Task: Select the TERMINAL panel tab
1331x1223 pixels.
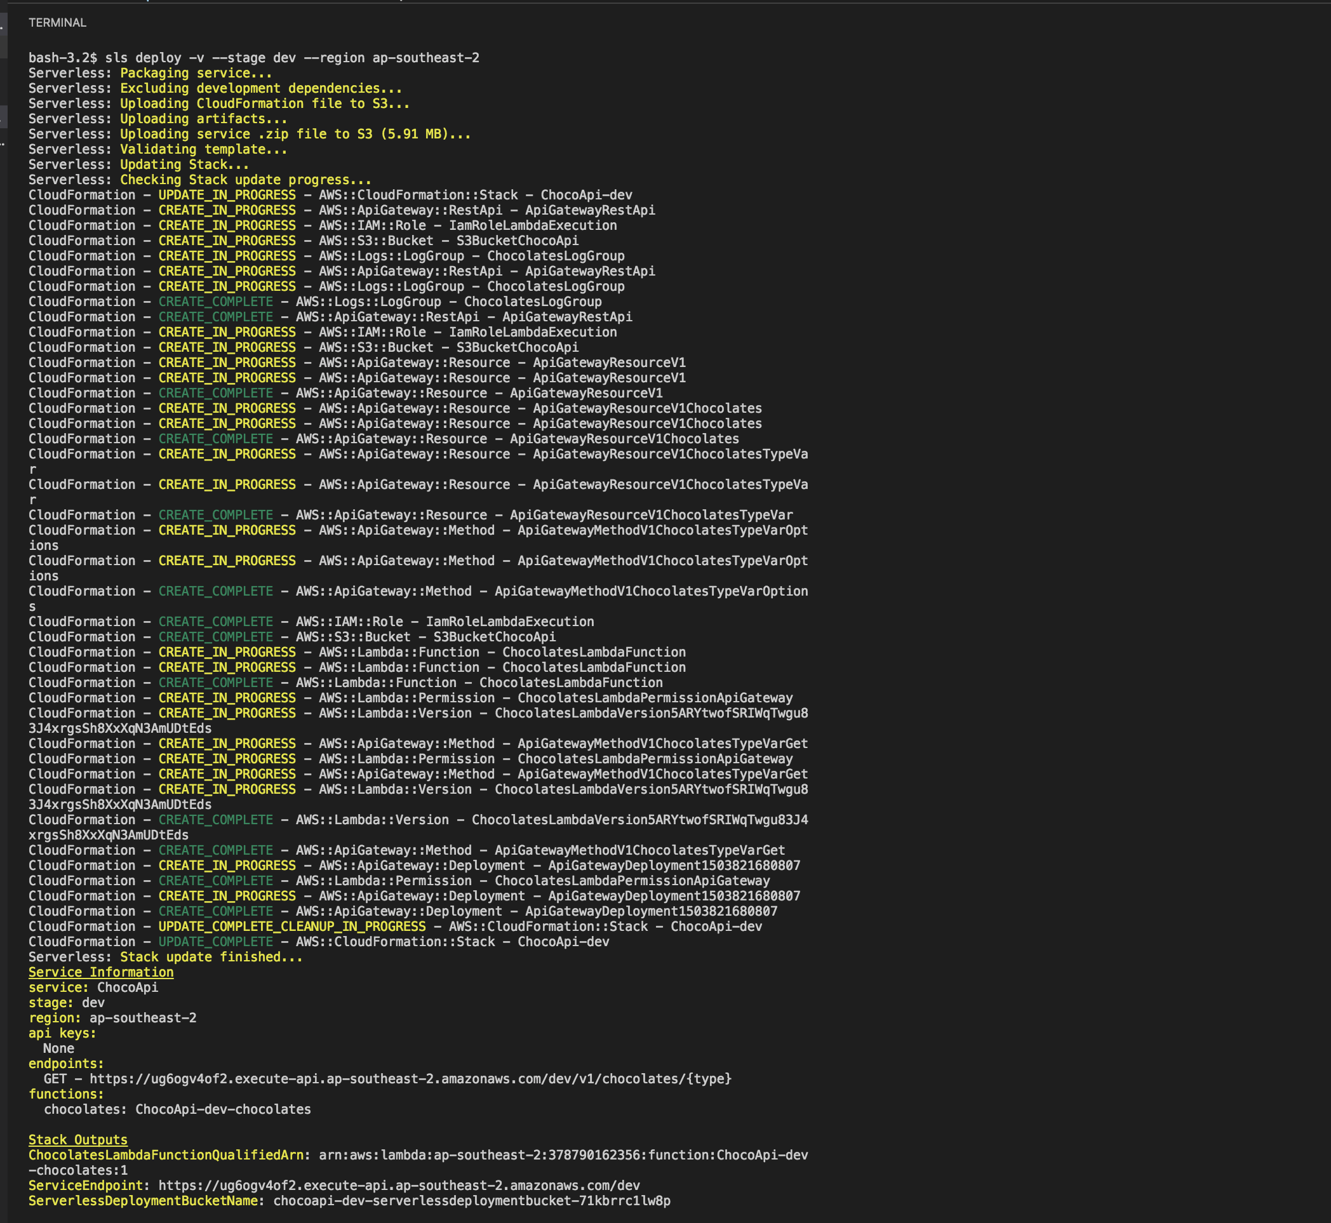Action: (58, 22)
